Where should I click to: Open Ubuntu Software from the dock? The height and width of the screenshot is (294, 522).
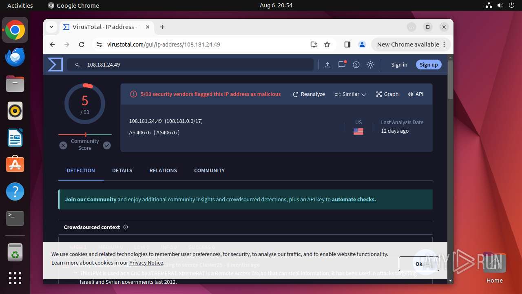[x=15, y=164]
